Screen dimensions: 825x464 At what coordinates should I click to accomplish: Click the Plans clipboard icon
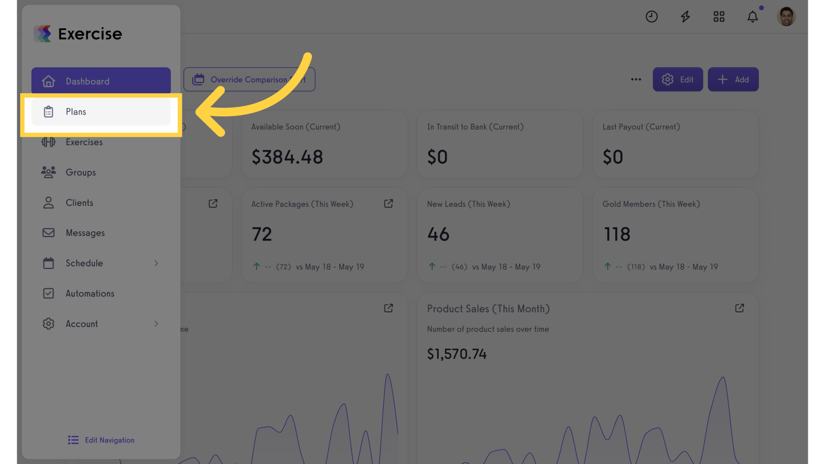coord(49,112)
